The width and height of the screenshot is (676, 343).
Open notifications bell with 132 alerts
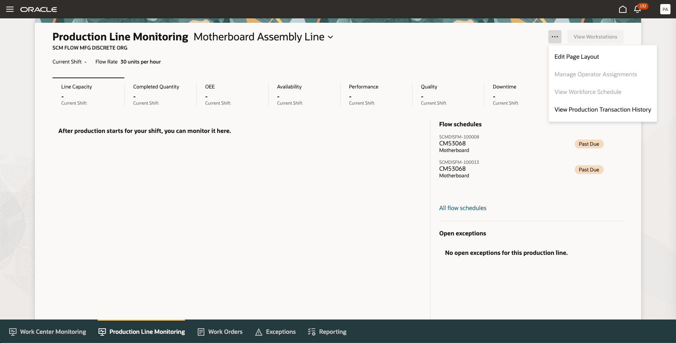click(638, 9)
